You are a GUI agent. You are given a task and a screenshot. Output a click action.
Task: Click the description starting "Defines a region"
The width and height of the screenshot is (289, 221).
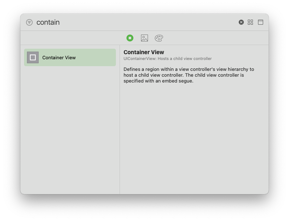coord(189,75)
